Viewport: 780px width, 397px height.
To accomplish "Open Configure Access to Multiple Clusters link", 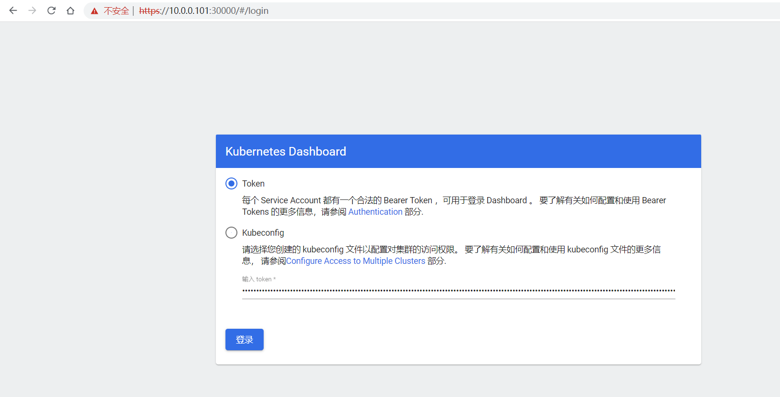I will 355,261.
